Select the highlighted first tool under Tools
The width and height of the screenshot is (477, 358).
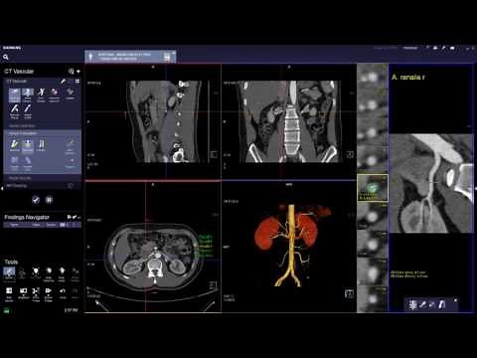[x=9, y=273]
